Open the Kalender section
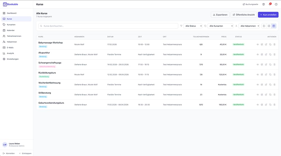 [16, 30]
